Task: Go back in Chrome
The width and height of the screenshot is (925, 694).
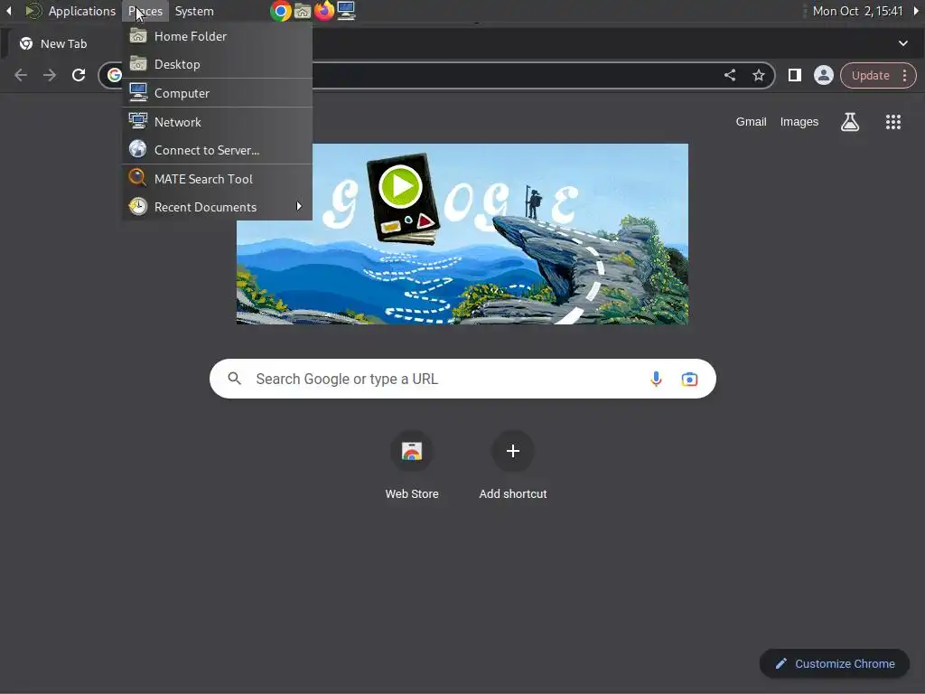Action: (x=21, y=75)
